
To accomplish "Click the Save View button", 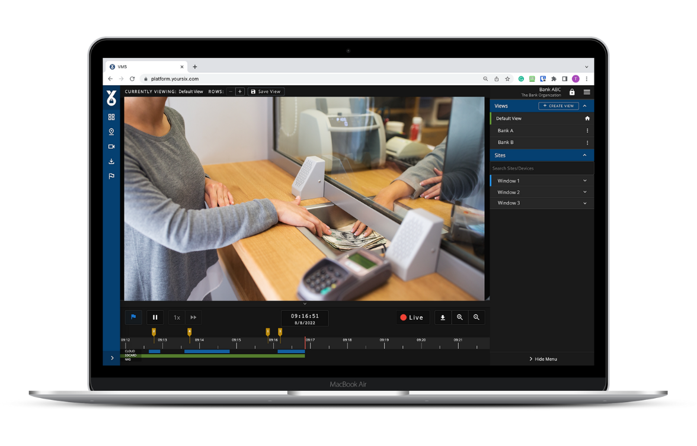I will tap(266, 92).
